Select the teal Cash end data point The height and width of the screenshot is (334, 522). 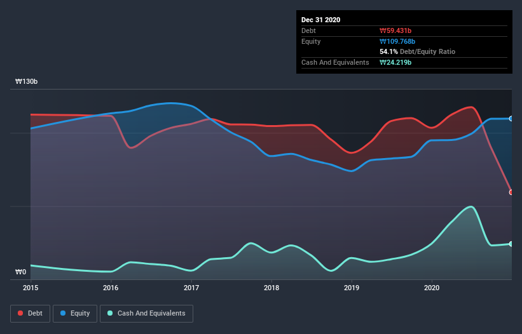(x=511, y=244)
